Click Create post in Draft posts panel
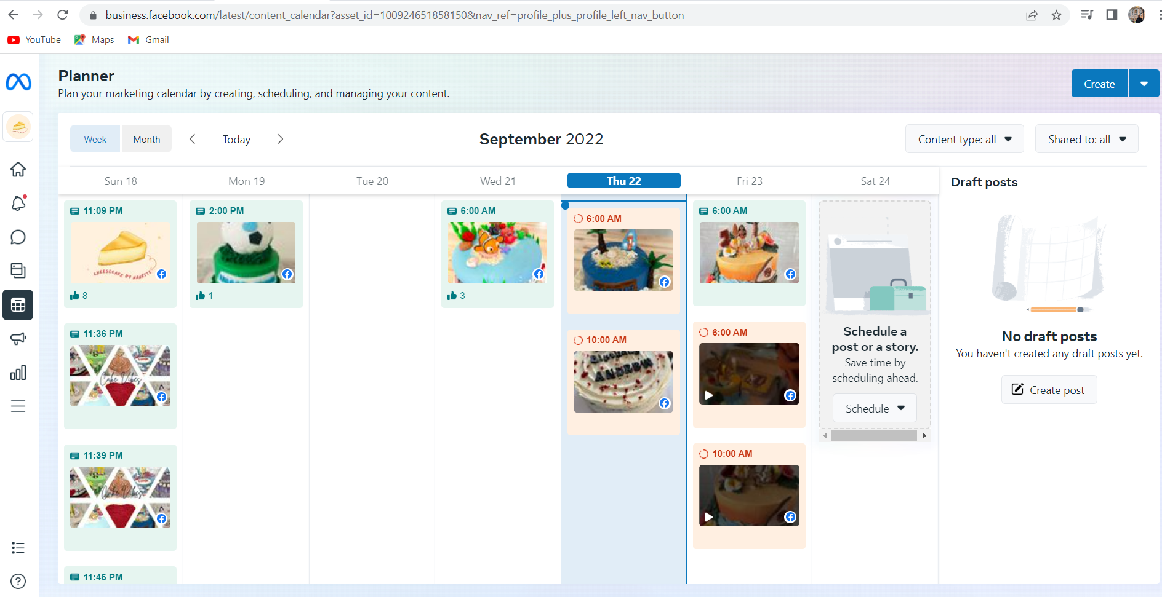The width and height of the screenshot is (1162, 597). (1049, 390)
